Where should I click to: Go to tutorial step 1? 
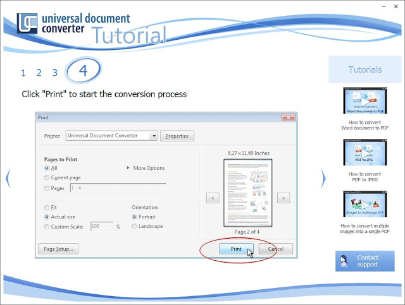[x=23, y=73]
